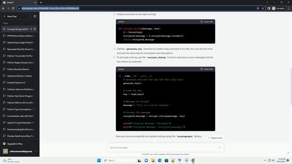Viewport: 292px width, 164px height.
Task: Open the Ordenar datos en Elasticsearch chat
Action: [19, 89]
